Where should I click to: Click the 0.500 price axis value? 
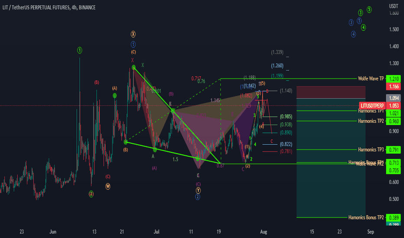[x=394, y=199]
